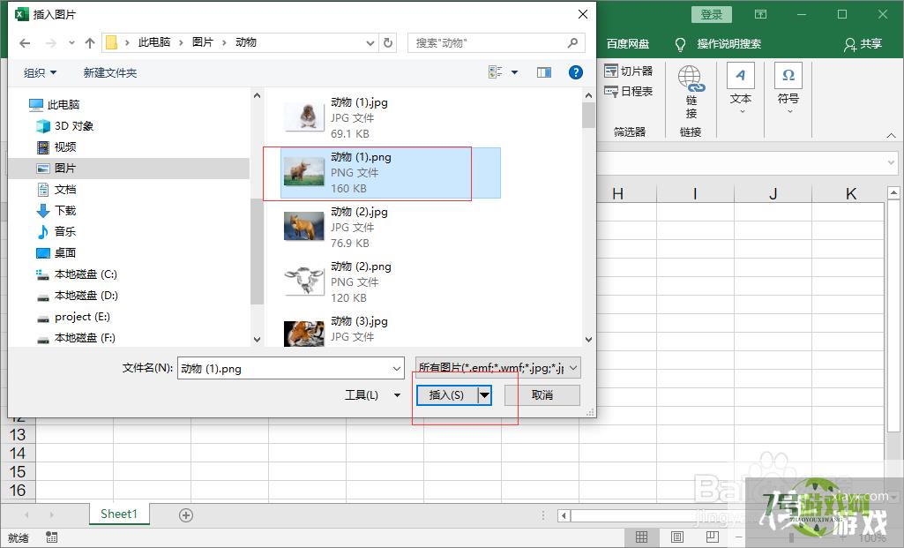This screenshot has width=904, height=548.
Task: Open the 工具(L) dropdown
Action: [372, 395]
